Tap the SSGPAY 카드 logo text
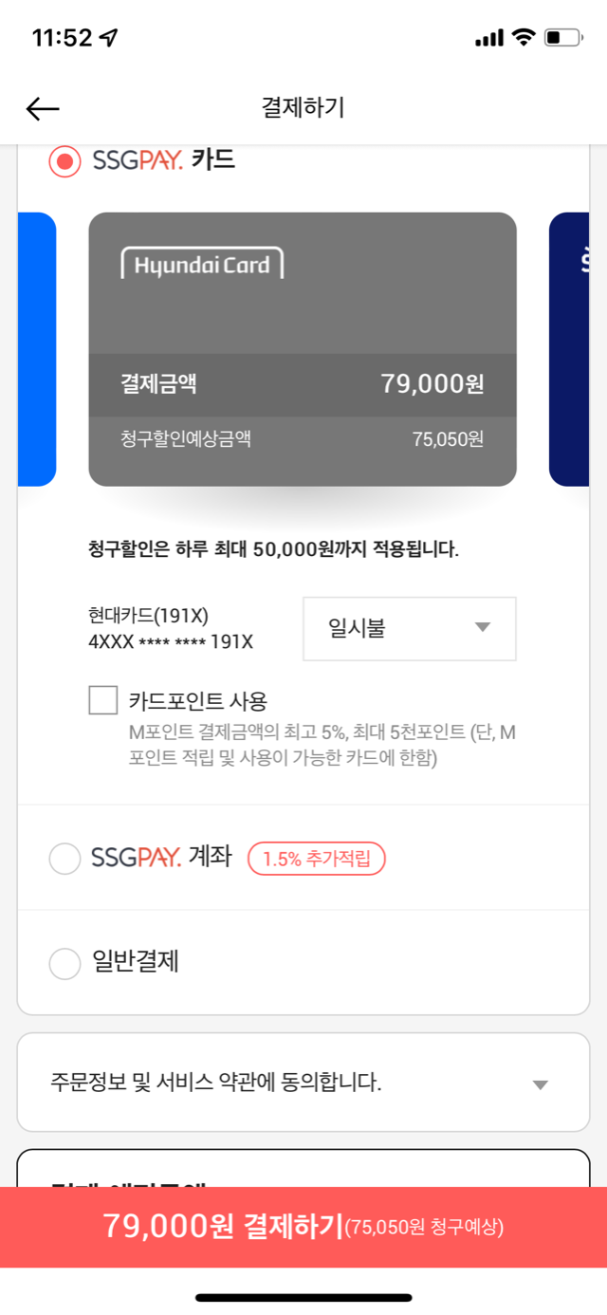Image resolution: width=607 pixels, height=1315 pixels. (x=163, y=160)
